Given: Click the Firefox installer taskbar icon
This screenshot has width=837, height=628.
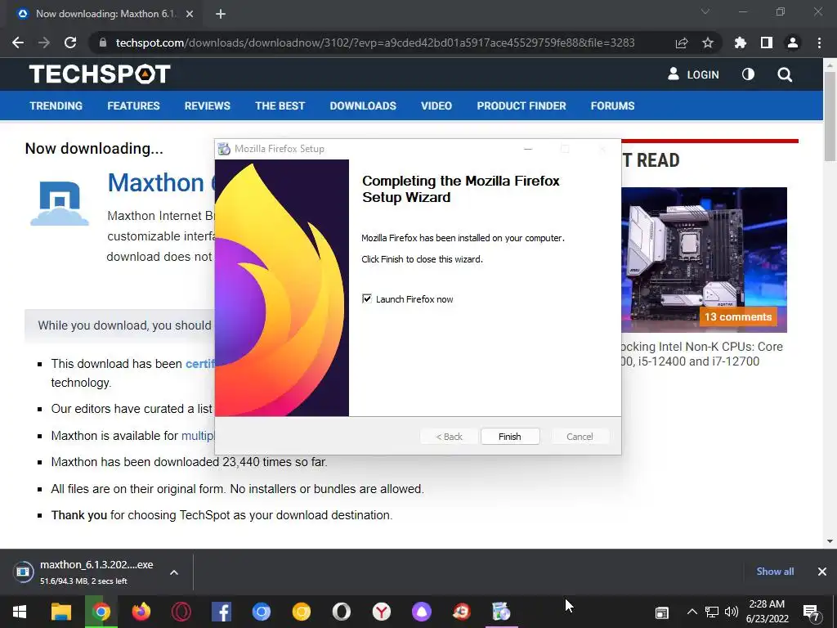Looking at the screenshot, I should click(501, 612).
